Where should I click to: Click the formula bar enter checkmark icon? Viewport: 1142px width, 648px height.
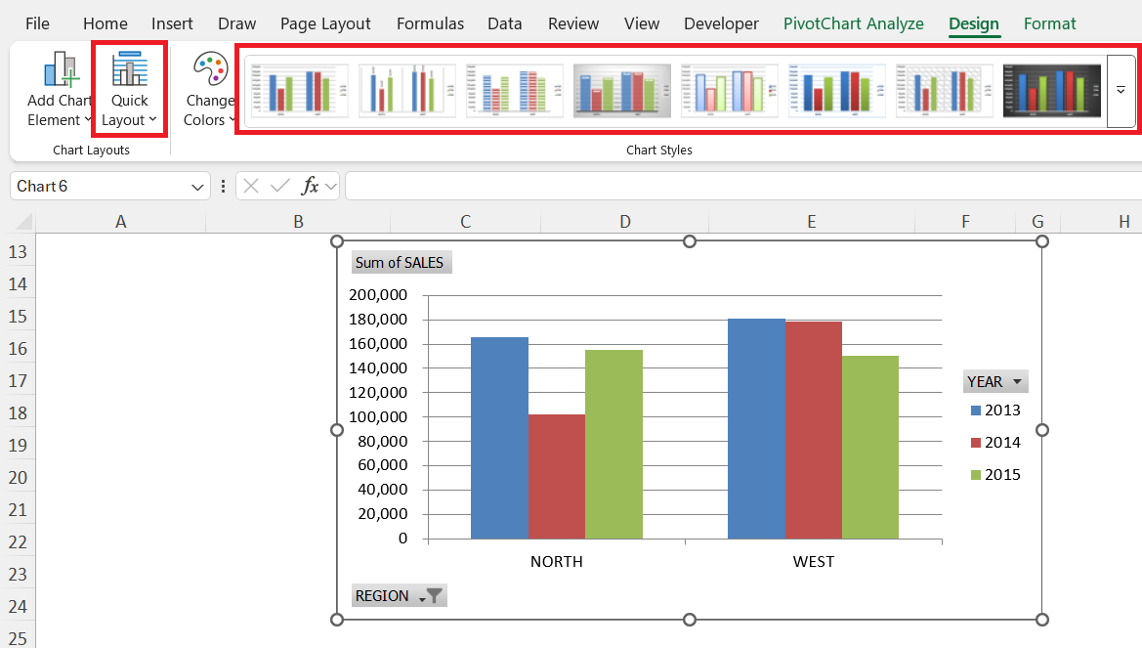tap(280, 186)
